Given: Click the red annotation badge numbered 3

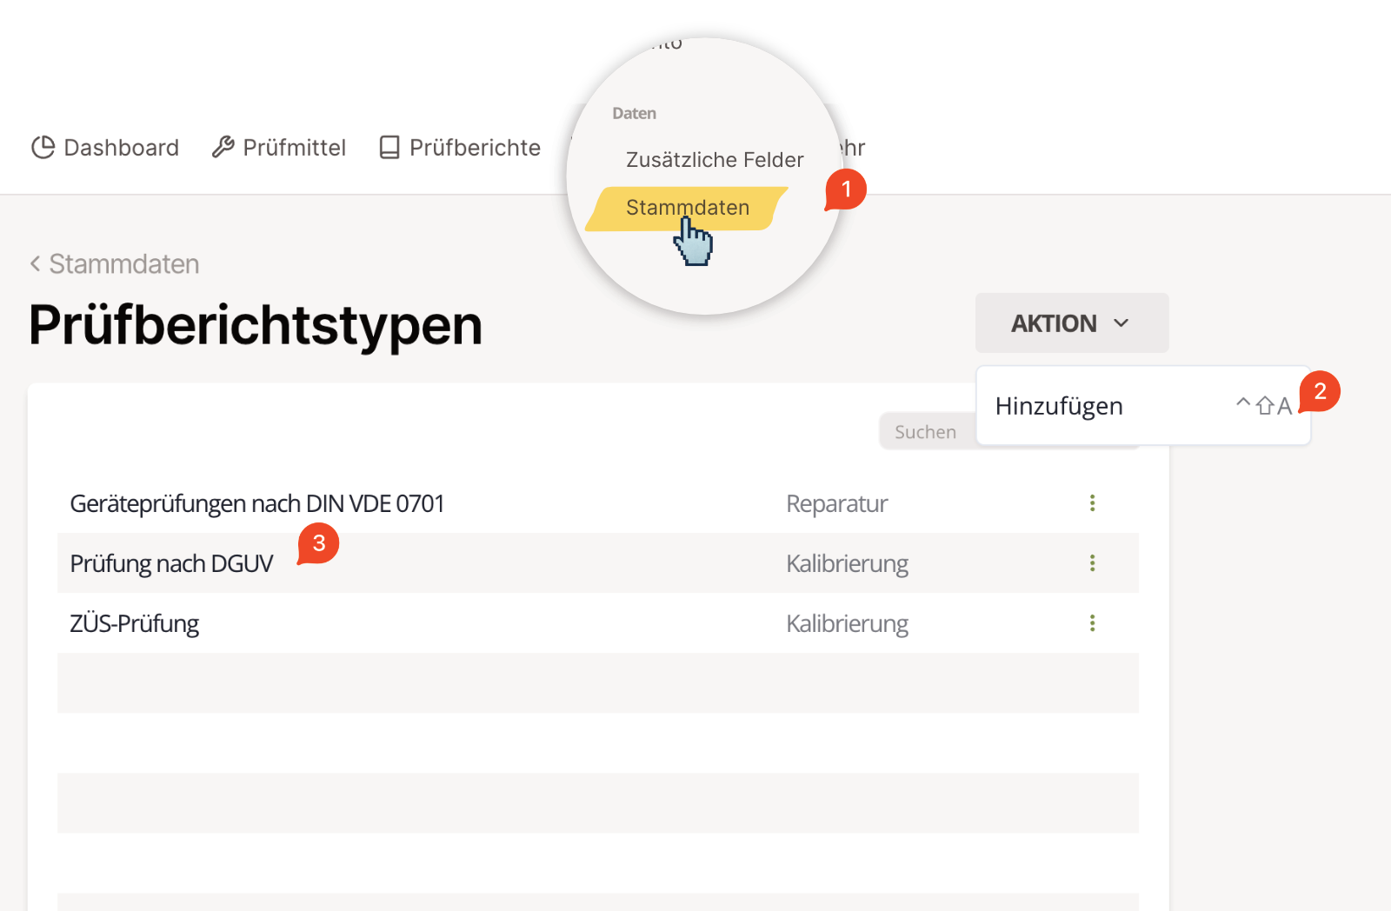Looking at the screenshot, I should click(x=318, y=543).
